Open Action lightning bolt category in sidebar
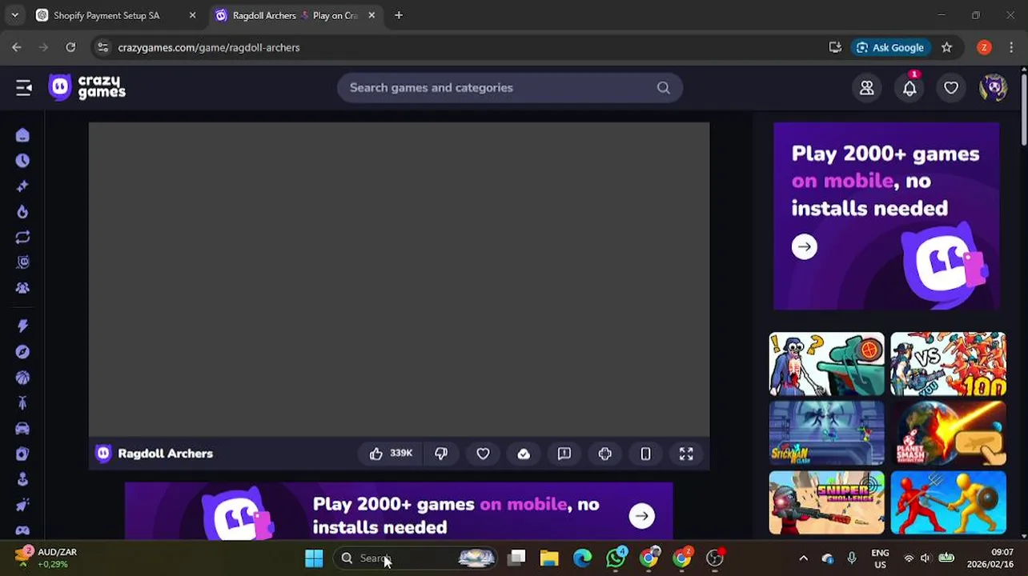Screen dimensions: 1028x576 22,326
